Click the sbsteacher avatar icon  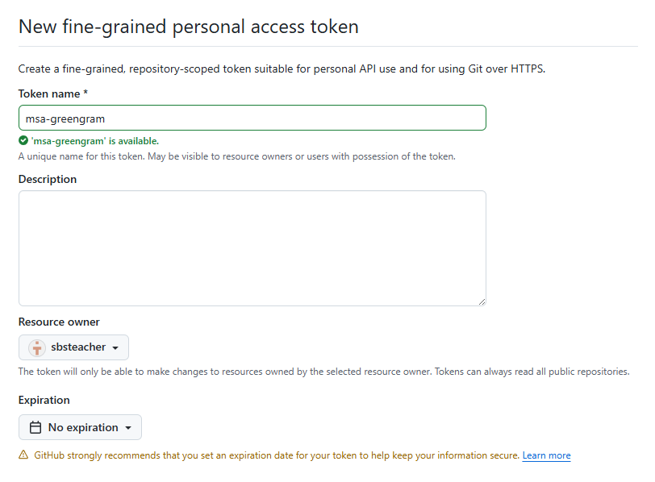(x=37, y=347)
